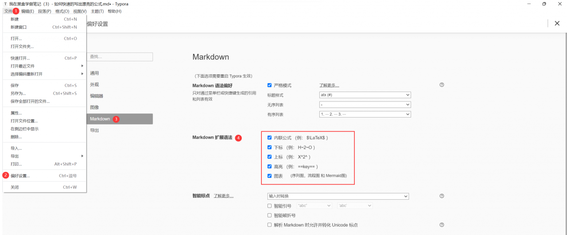Open the 视图(V) menu

tap(80, 11)
